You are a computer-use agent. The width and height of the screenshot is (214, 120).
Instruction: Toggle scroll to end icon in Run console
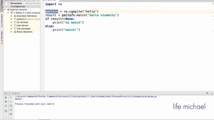[11, 110]
